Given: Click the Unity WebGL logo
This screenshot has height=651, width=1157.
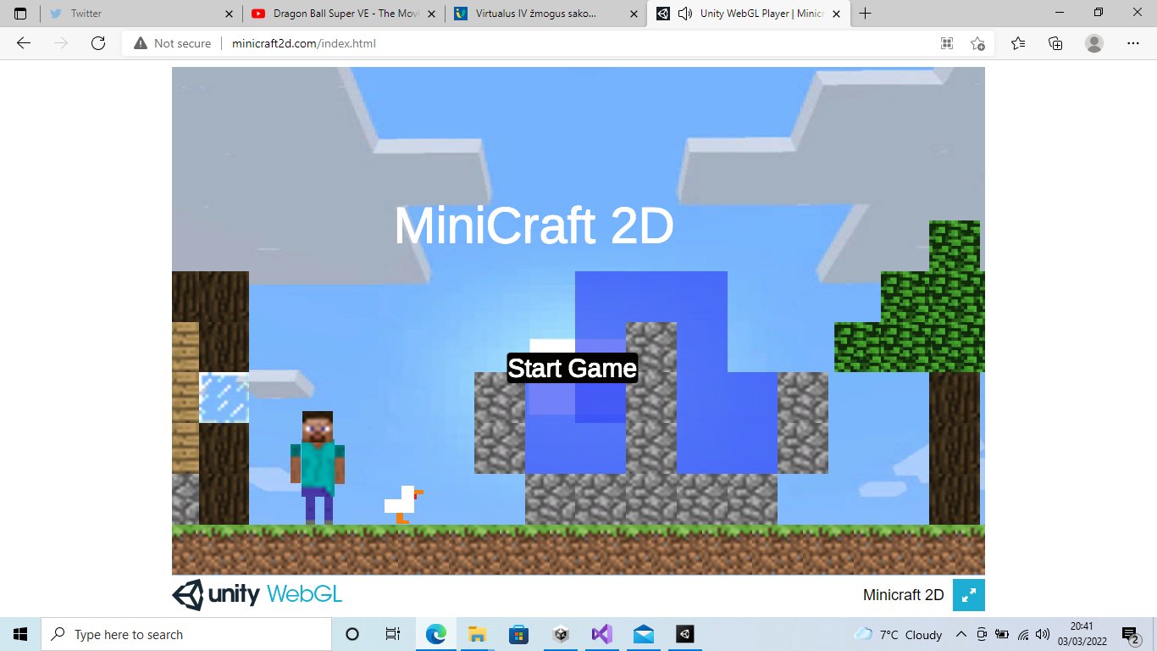Looking at the screenshot, I should pos(257,595).
